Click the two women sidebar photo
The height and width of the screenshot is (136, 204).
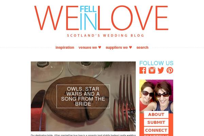click(x=156, y=95)
